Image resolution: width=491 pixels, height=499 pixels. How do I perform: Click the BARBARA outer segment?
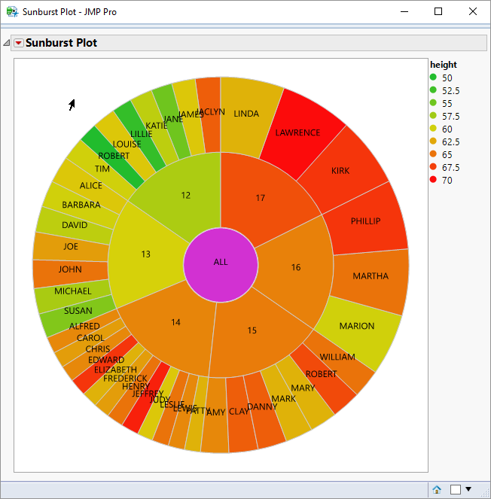[x=81, y=205]
